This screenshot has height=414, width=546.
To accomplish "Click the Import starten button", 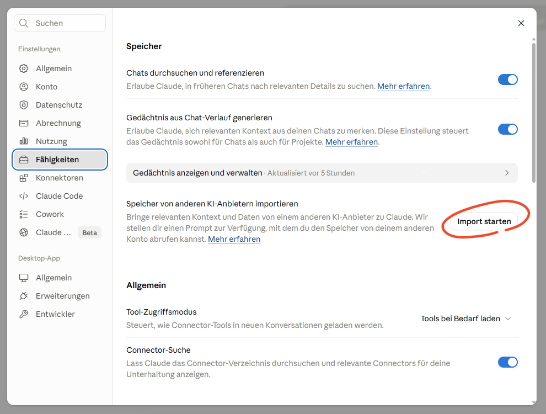I will pyautogui.click(x=484, y=221).
